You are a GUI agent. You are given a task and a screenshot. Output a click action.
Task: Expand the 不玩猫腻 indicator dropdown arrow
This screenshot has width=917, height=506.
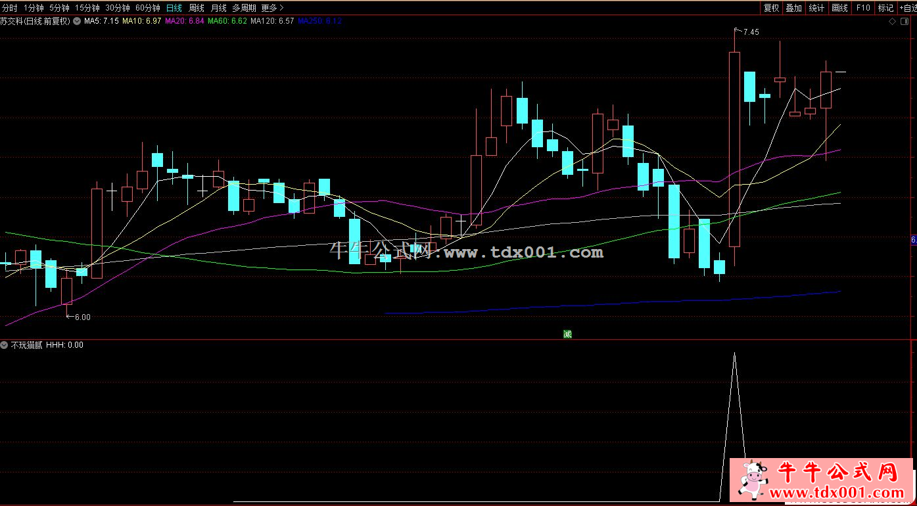(5, 345)
